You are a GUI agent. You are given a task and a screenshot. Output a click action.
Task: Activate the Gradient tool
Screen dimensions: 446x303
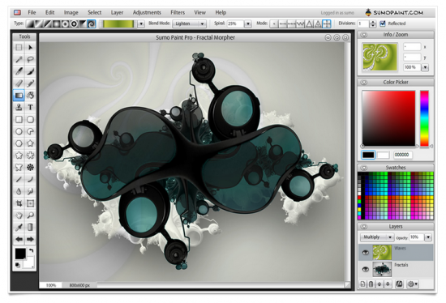pyautogui.click(x=19, y=96)
